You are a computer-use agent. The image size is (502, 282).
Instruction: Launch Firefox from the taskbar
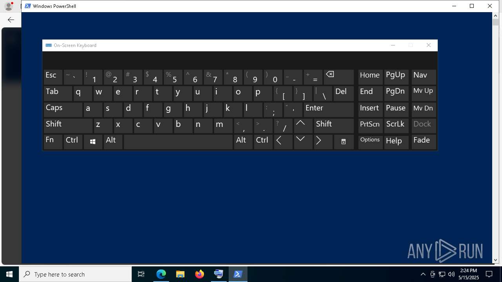[x=200, y=274]
